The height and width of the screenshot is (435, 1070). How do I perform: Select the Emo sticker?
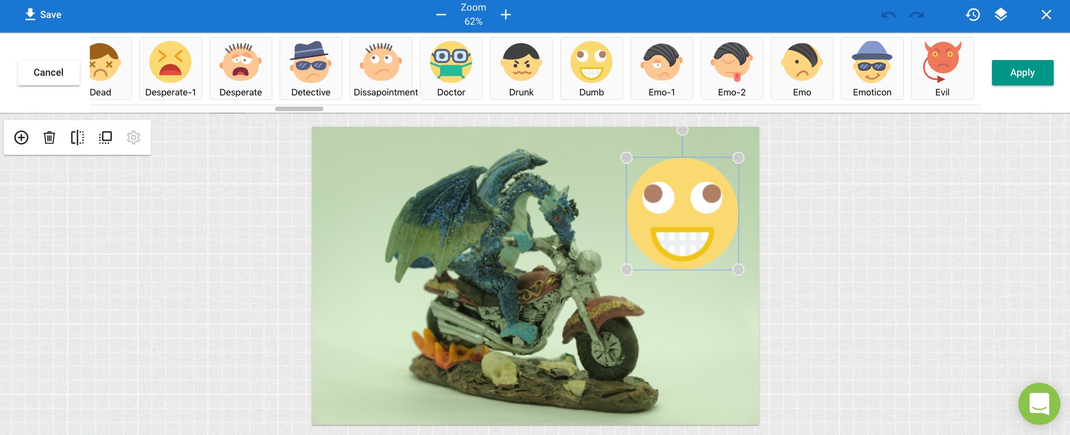(x=802, y=68)
